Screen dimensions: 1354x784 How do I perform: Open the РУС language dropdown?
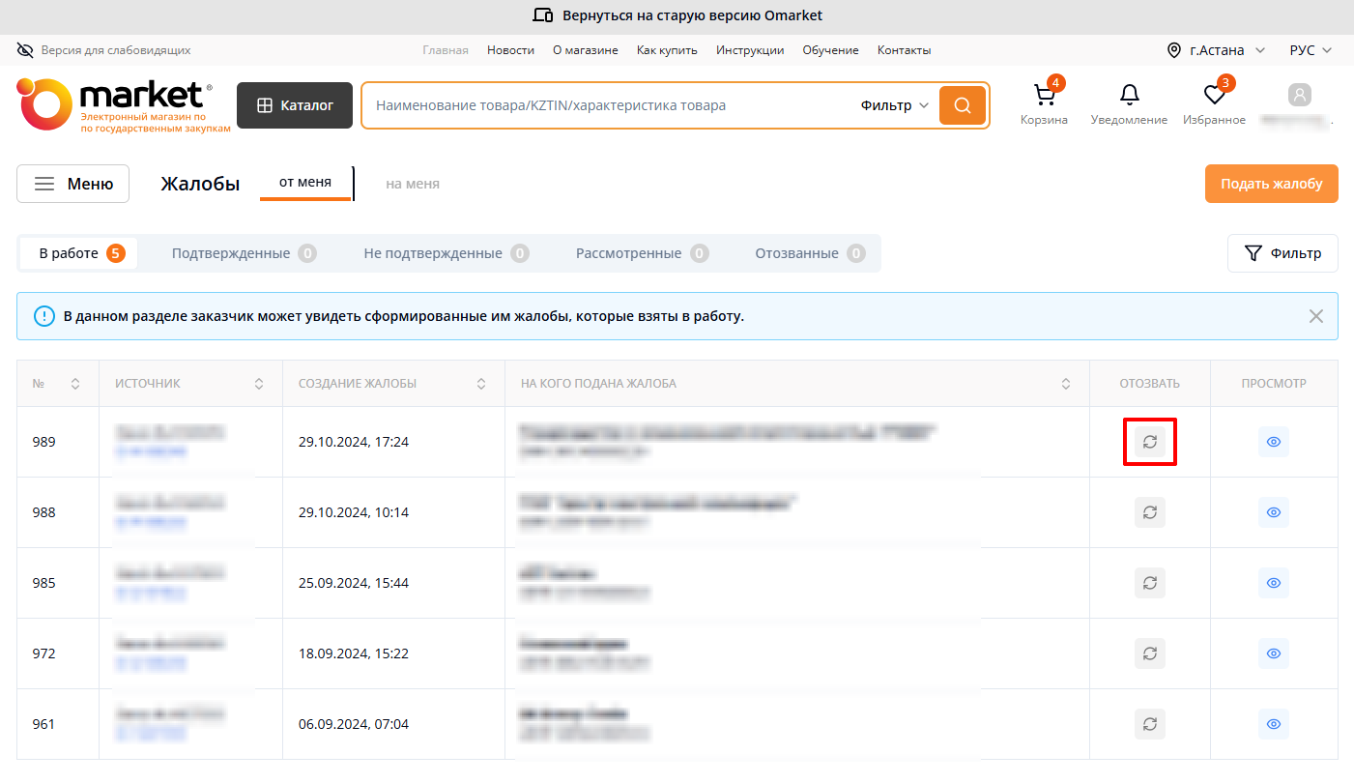point(1311,50)
